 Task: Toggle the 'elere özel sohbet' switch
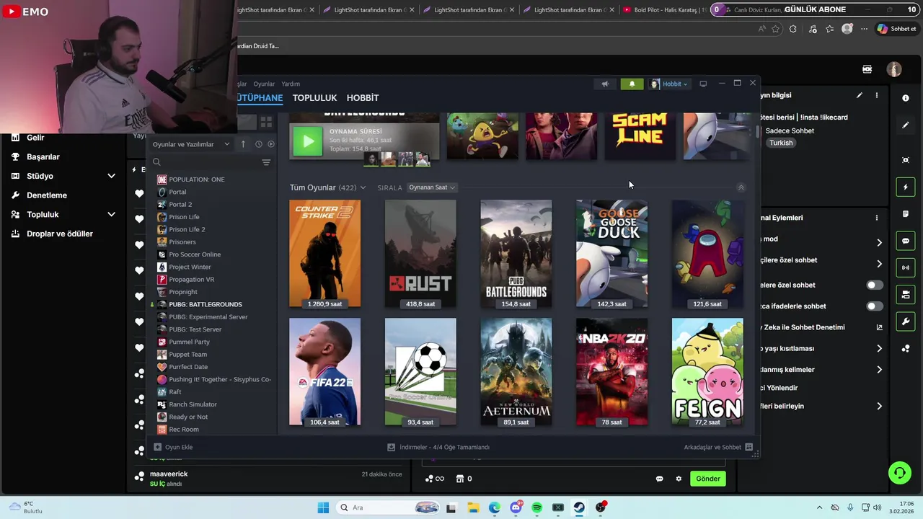point(874,285)
